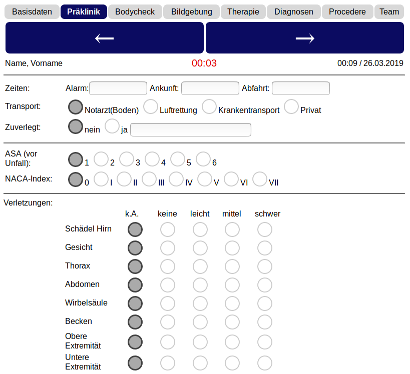Screen dimensions: 410x374
Task: Set ASA score to 5
Action: click(x=178, y=159)
